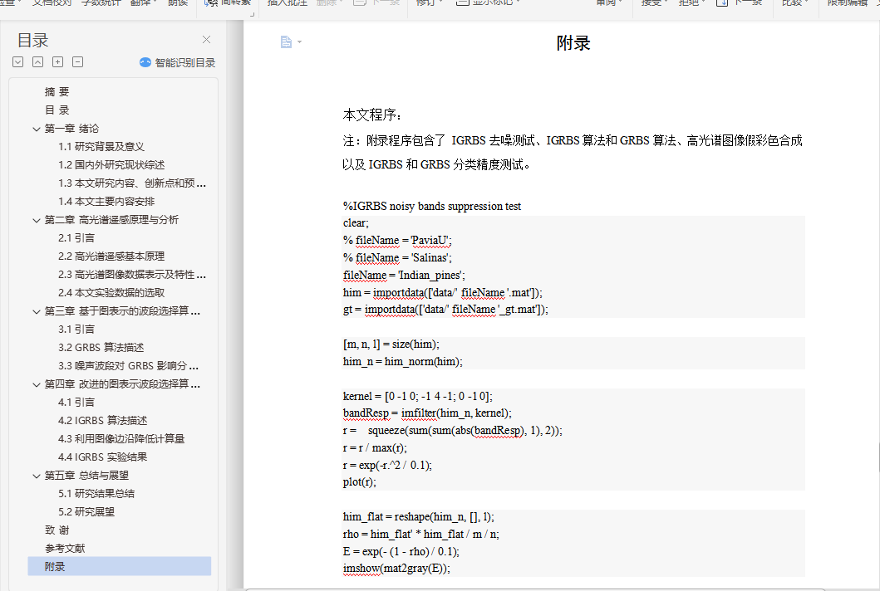Viewport: 880px width, 591px height.
Task: Click bandResp = imfilter(him_n, kernel); line
Action: tap(428, 413)
